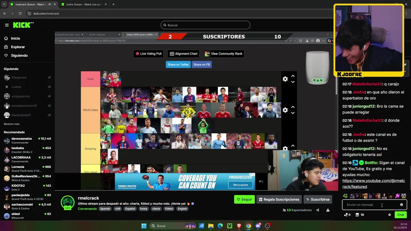Open followed channel amigopacha
411x231 pixels.
pyautogui.click(x=27, y=96)
